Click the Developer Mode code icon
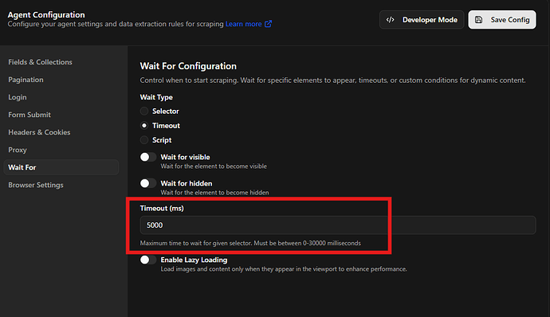 point(390,20)
